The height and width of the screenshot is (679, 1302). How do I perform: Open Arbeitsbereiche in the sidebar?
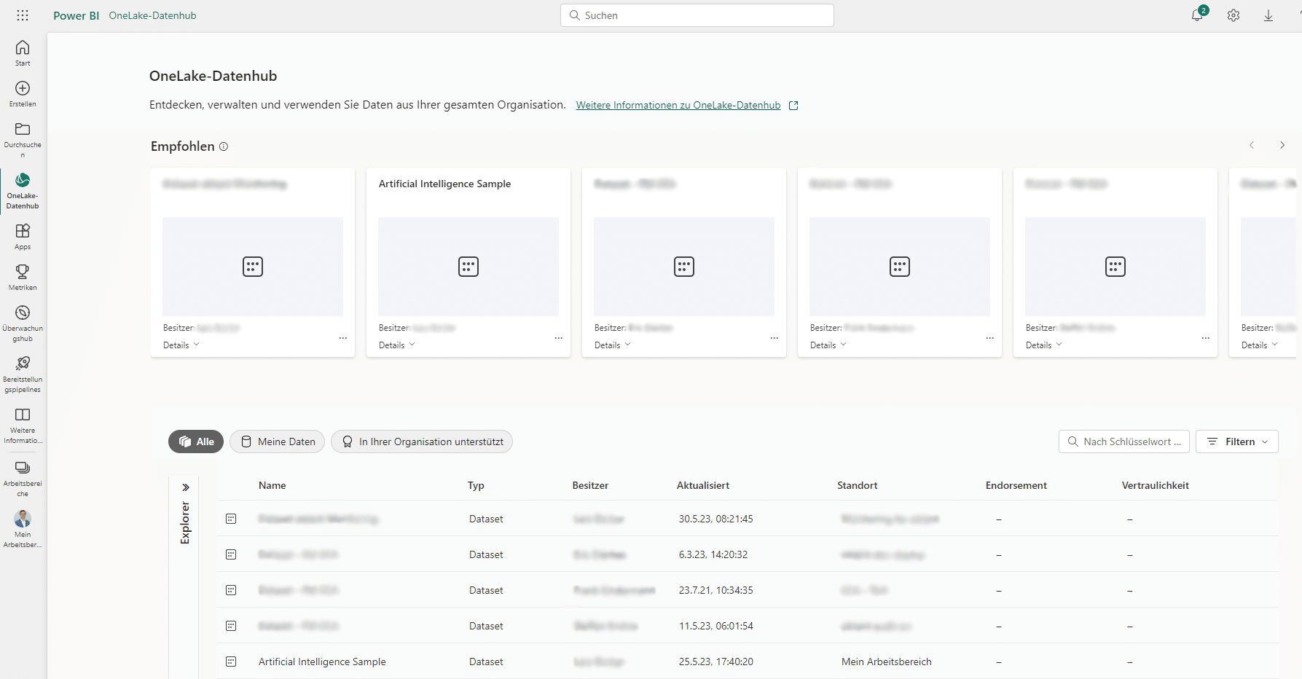tap(23, 478)
